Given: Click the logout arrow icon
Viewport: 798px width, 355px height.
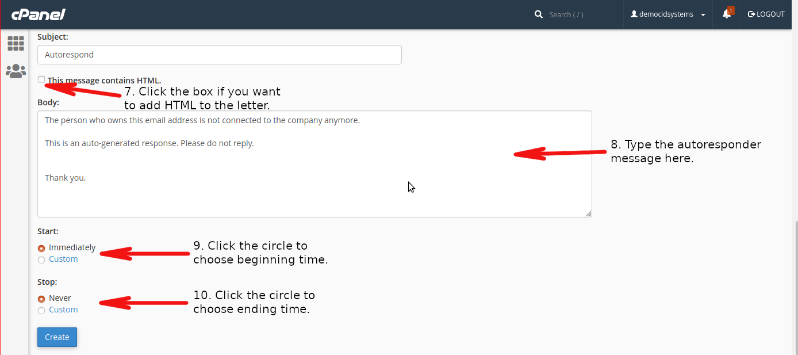Looking at the screenshot, I should pyautogui.click(x=751, y=14).
